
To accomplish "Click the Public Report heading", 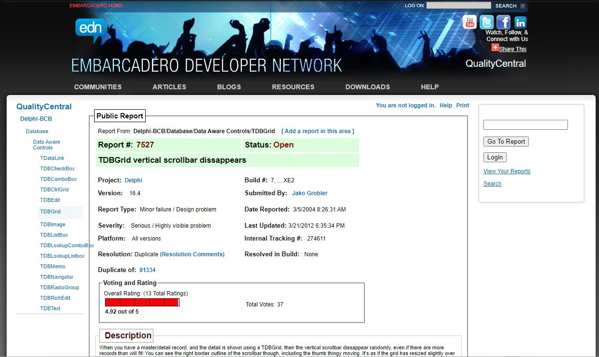I will (120, 116).
